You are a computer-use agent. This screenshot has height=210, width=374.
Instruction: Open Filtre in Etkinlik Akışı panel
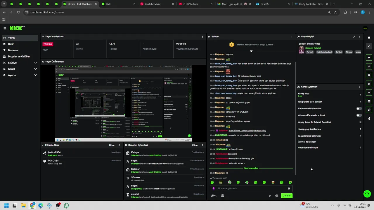click(112, 145)
